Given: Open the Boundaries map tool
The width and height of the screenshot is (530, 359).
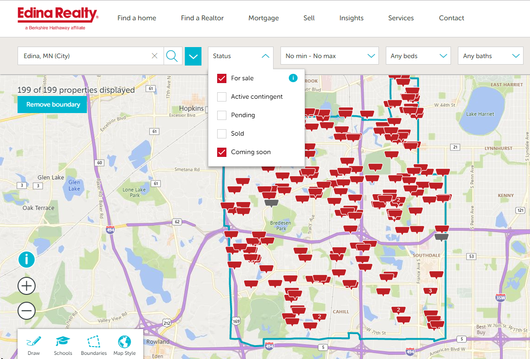Looking at the screenshot, I should point(94,345).
